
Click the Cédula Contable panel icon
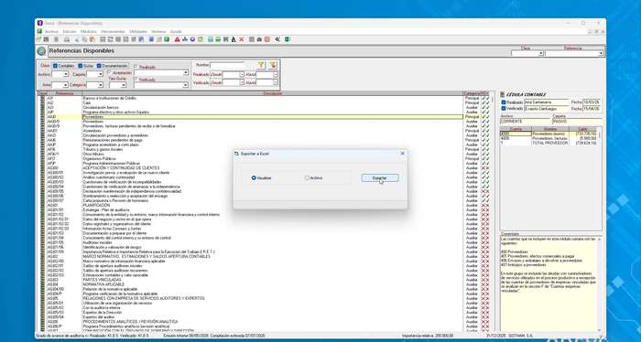(503, 95)
